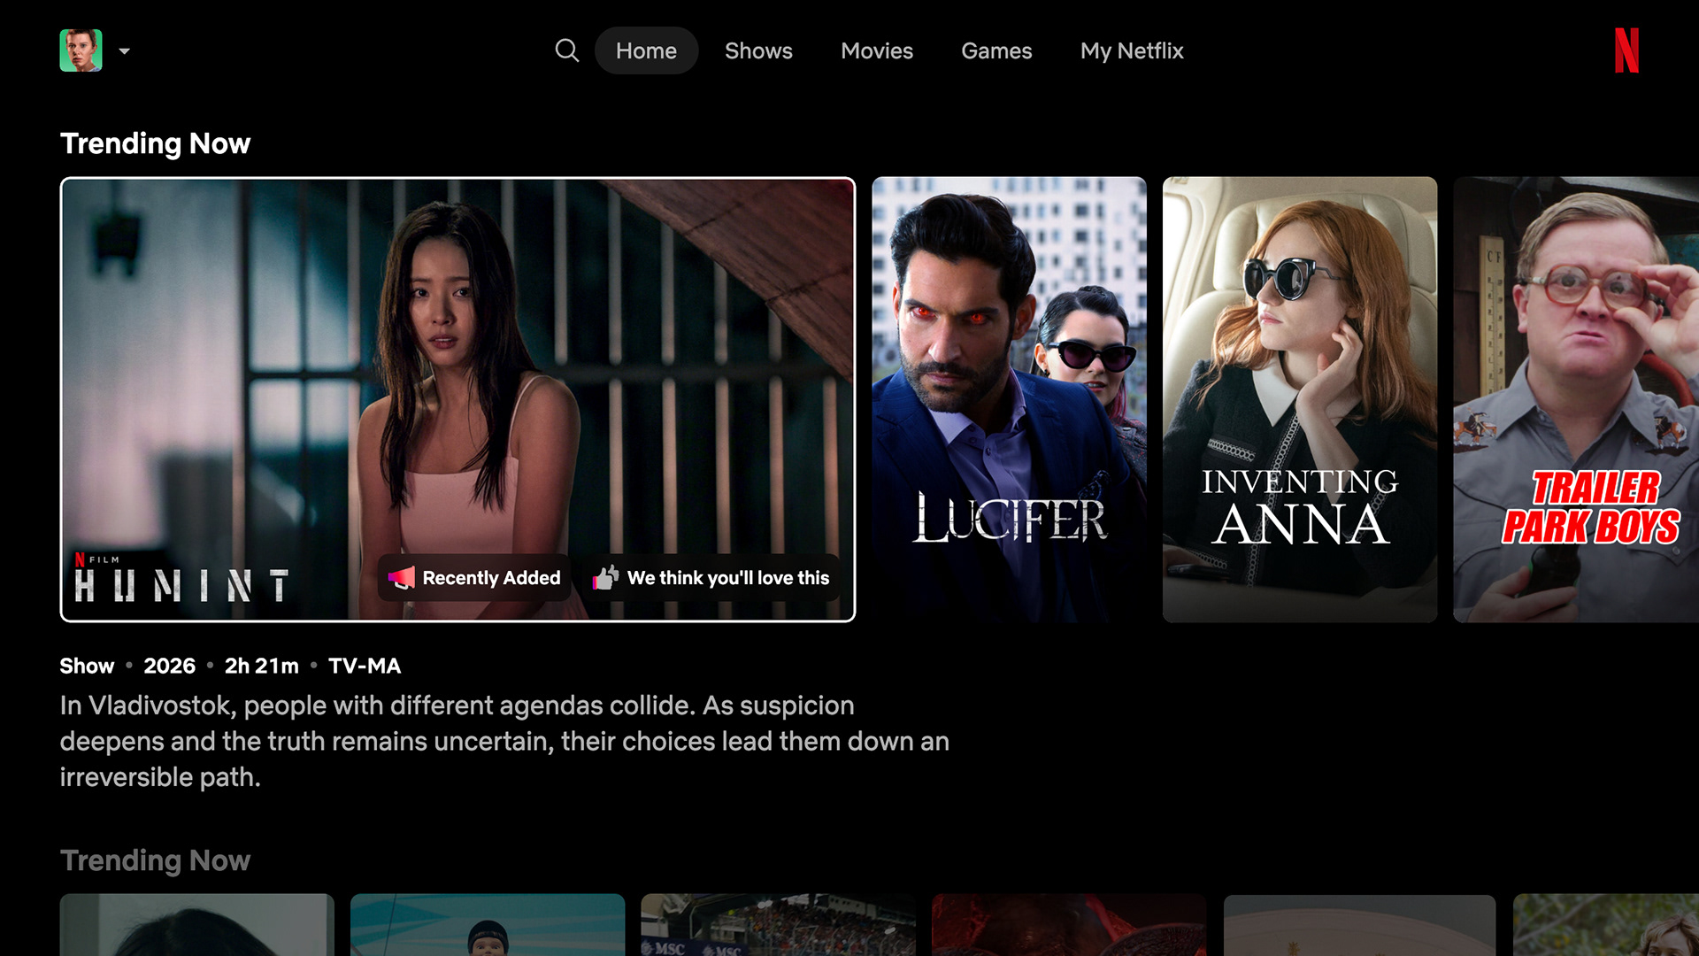Choose the Inventing Anna poster

point(1299,398)
